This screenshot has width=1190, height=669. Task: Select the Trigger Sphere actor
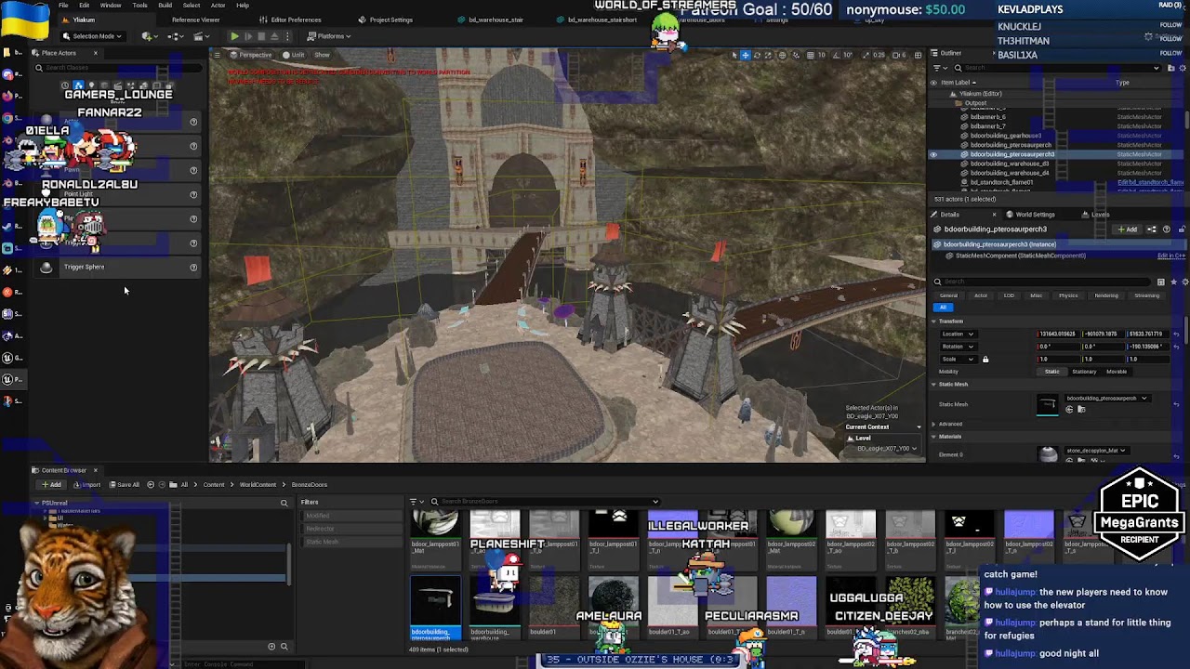click(116, 268)
